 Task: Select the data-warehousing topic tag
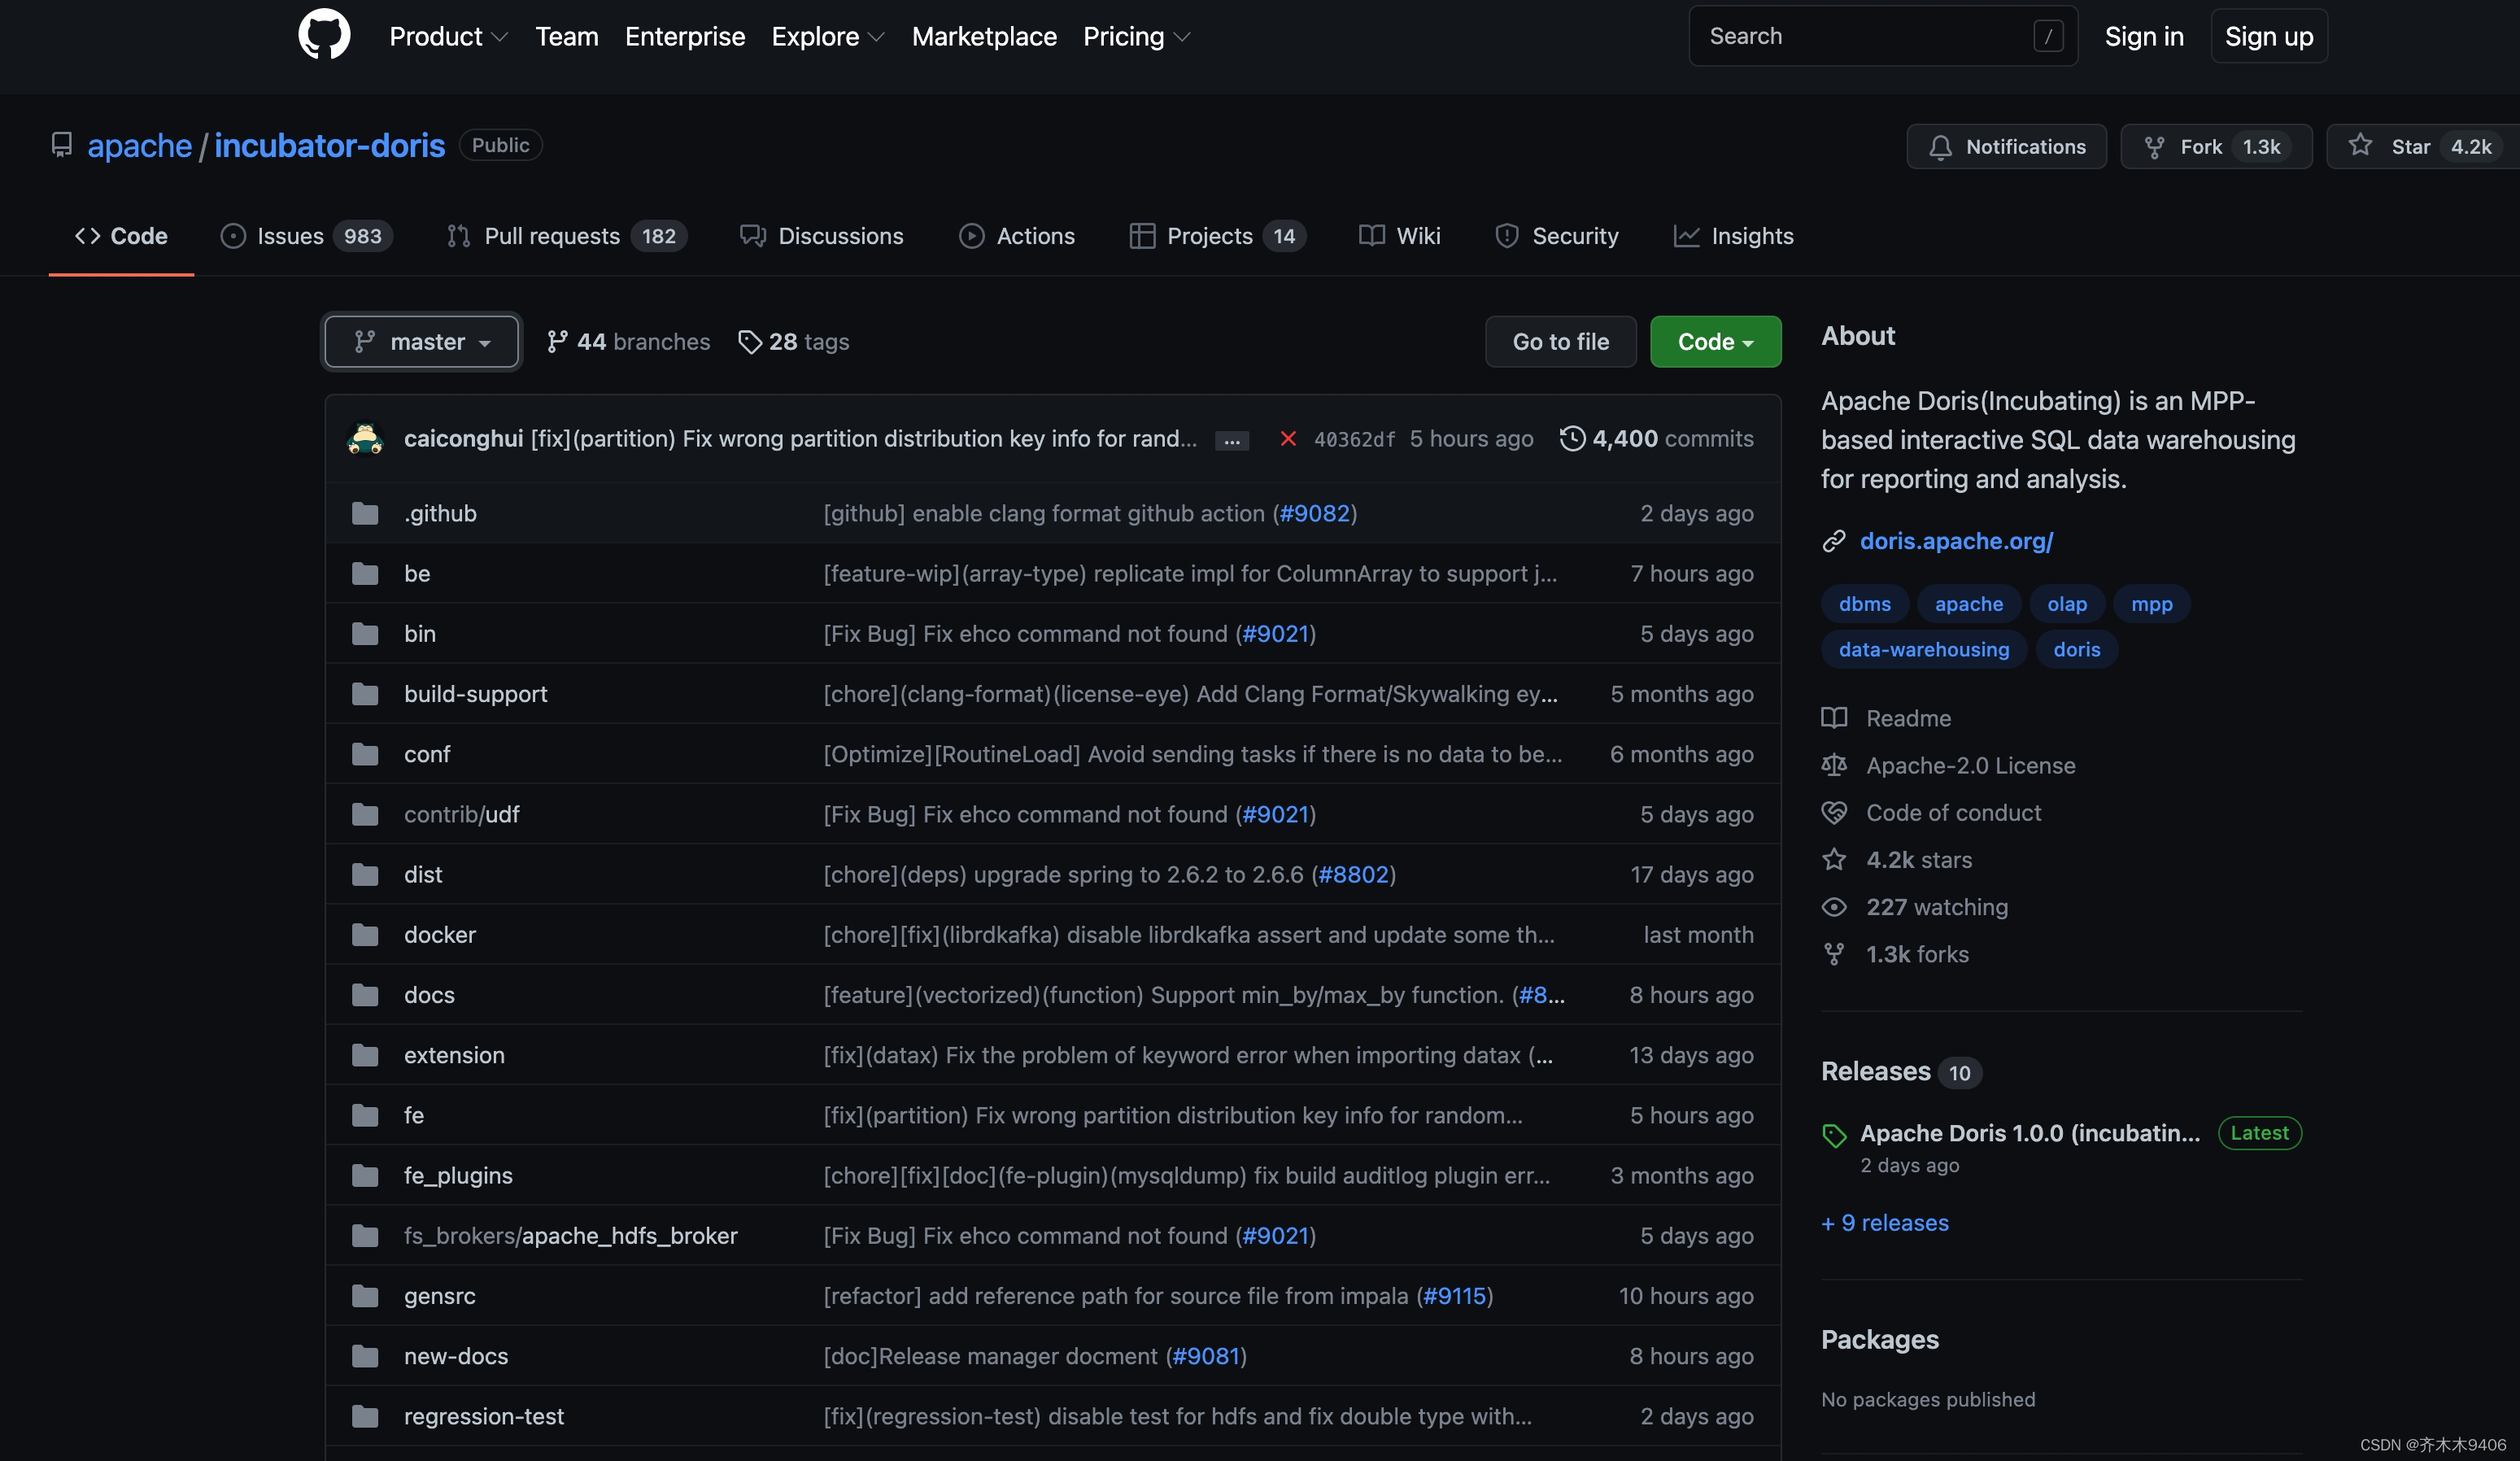pos(1923,650)
